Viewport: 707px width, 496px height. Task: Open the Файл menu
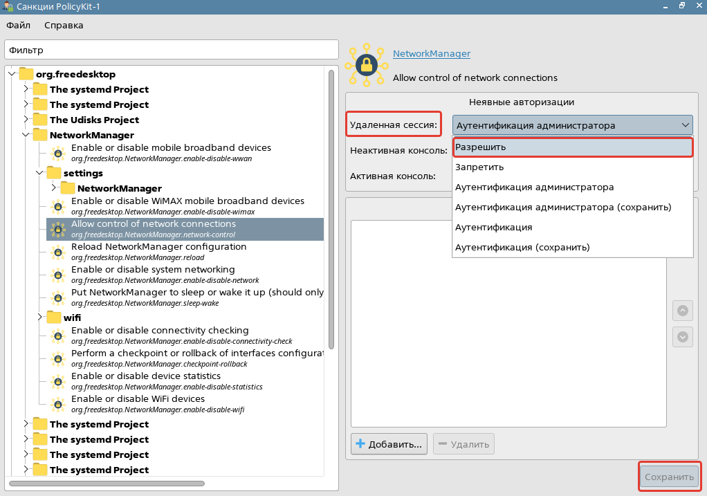pyautogui.click(x=19, y=26)
